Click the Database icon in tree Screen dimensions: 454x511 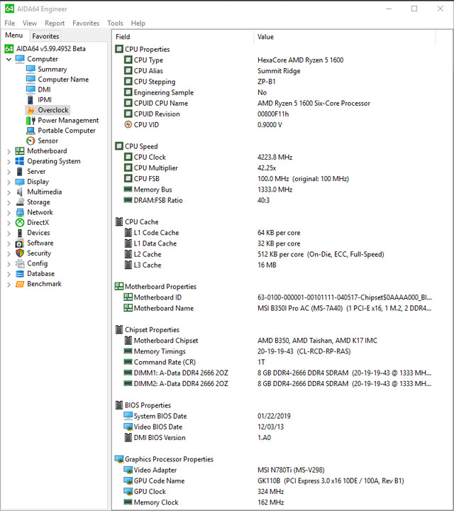pyautogui.click(x=20, y=274)
